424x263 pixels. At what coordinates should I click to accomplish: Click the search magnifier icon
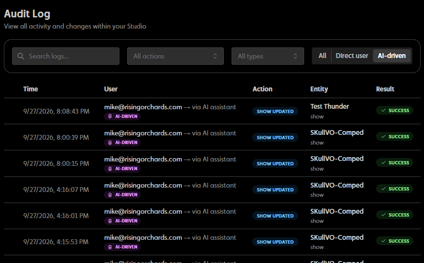point(21,56)
